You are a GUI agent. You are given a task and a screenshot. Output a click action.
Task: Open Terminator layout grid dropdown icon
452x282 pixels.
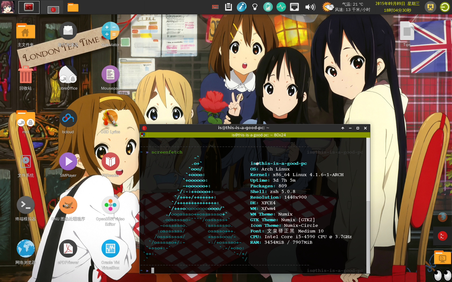(143, 135)
